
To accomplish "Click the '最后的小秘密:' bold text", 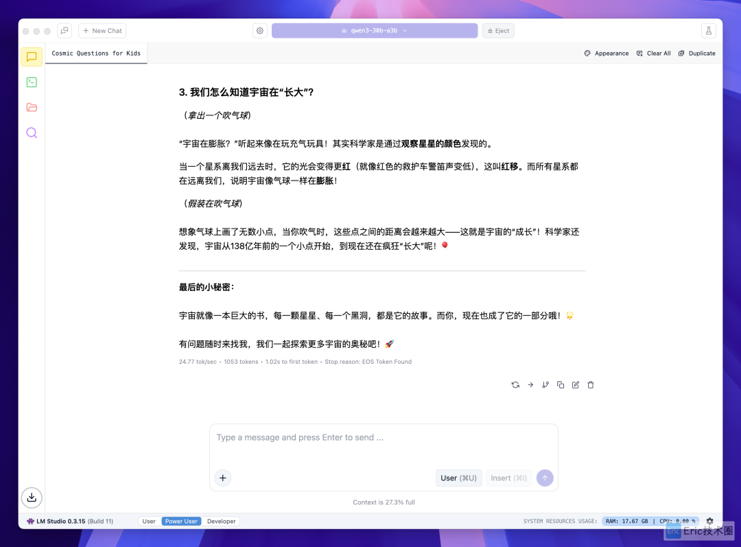I will pyautogui.click(x=207, y=287).
